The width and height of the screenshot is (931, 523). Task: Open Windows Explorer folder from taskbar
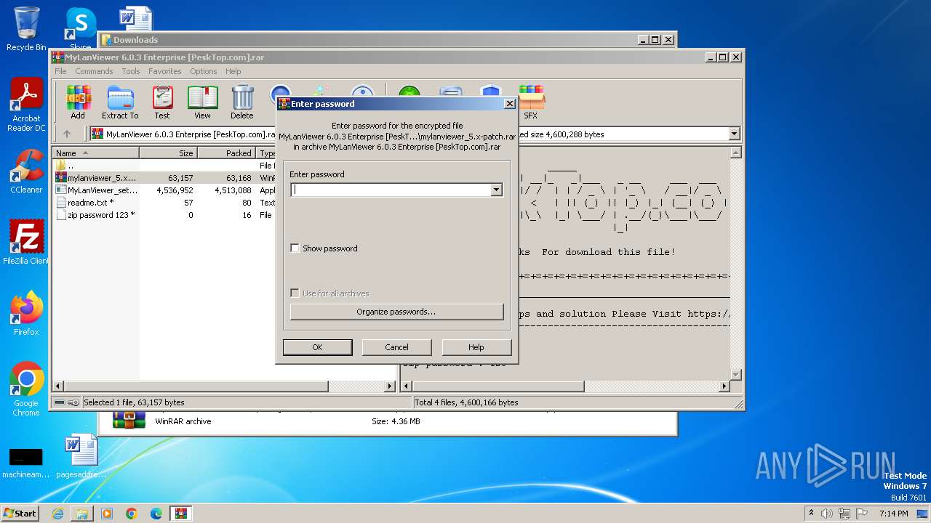(x=82, y=514)
